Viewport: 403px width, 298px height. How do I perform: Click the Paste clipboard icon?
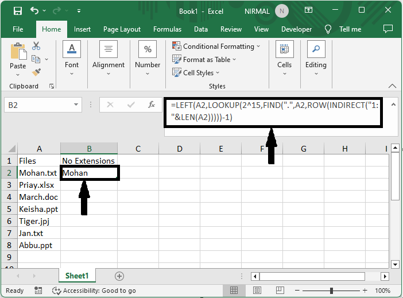pyautogui.click(x=18, y=51)
